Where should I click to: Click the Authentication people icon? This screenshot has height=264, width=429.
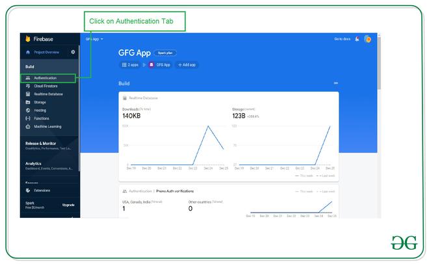28,78
